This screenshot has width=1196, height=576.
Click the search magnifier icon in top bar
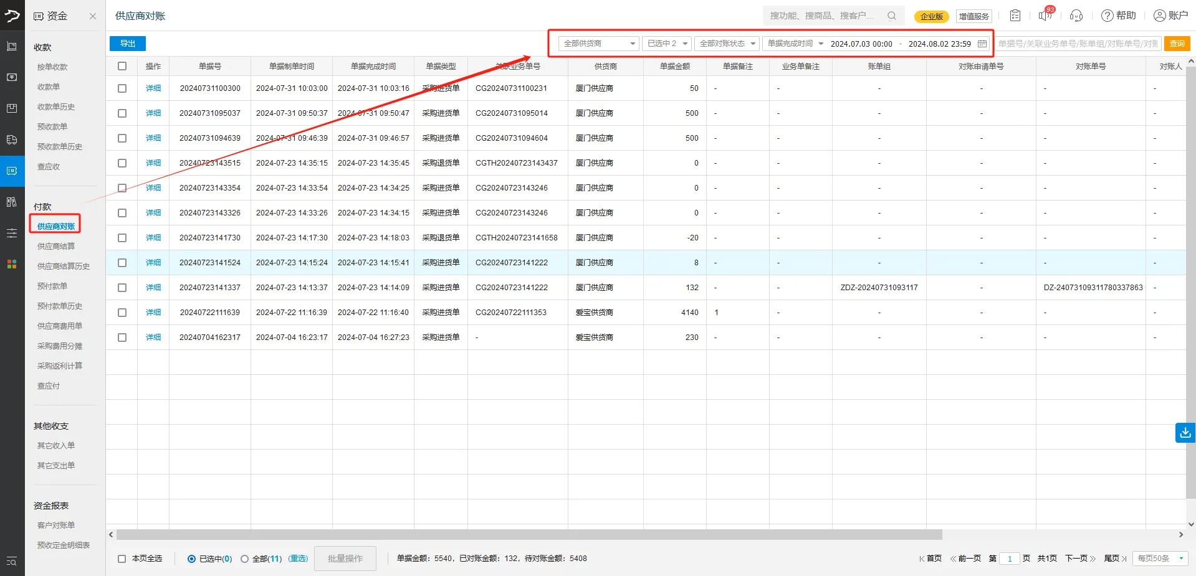tap(892, 16)
